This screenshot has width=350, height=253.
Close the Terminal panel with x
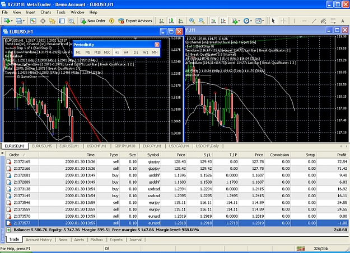pos(2,153)
